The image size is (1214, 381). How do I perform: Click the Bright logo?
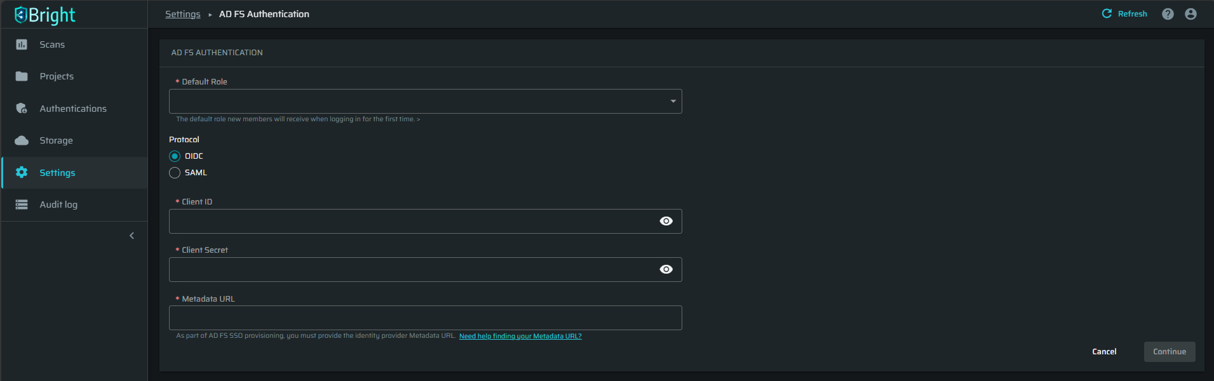tap(44, 15)
